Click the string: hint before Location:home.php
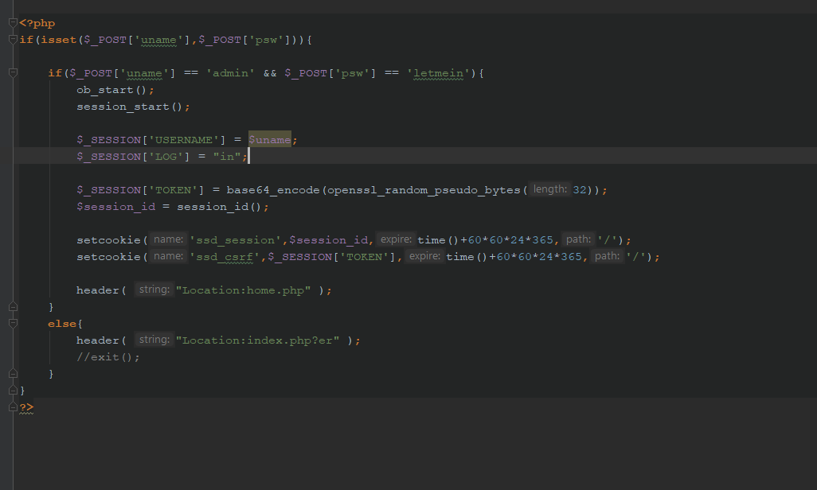Viewport: 817px width, 490px height. tap(154, 289)
